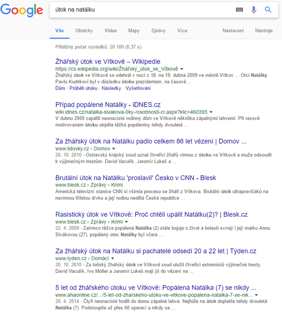This screenshot has height=317, width=282.
Task: Open the Mapy tab
Action: click(x=134, y=31)
